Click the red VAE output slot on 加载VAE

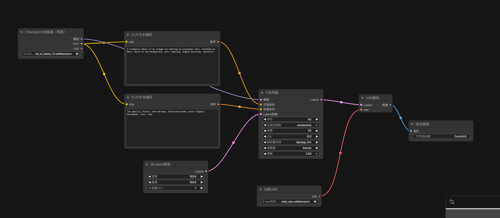pyautogui.click(x=320, y=196)
